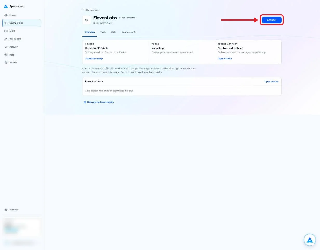Click Hosted MCP OAuth subtitle under title
The image size is (320, 250).
[103, 23]
